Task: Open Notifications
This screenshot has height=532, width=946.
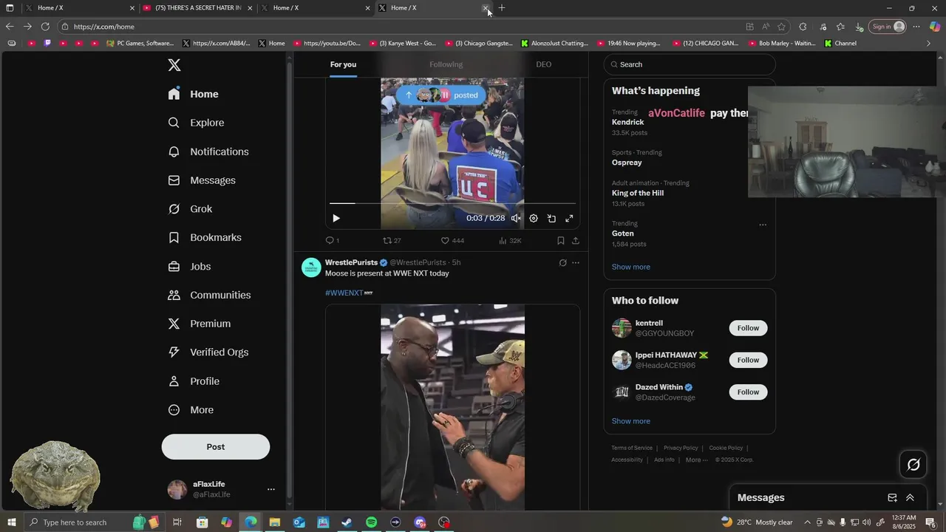Action: (208, 151)
